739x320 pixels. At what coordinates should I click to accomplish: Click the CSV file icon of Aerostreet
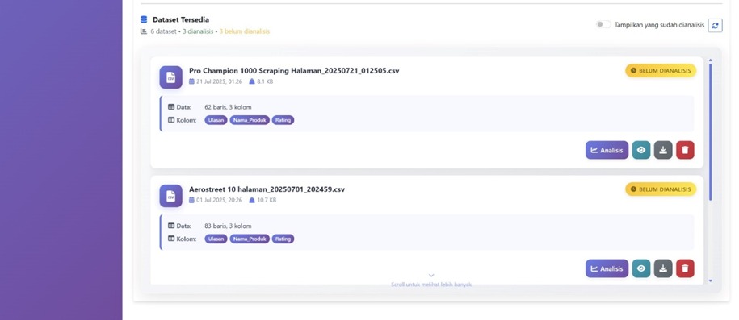(x=170, y=196)
